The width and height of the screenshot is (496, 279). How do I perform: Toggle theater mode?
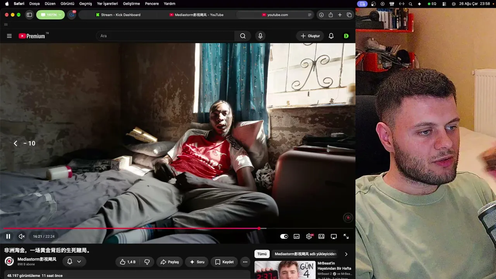click(x=321, y=236)
